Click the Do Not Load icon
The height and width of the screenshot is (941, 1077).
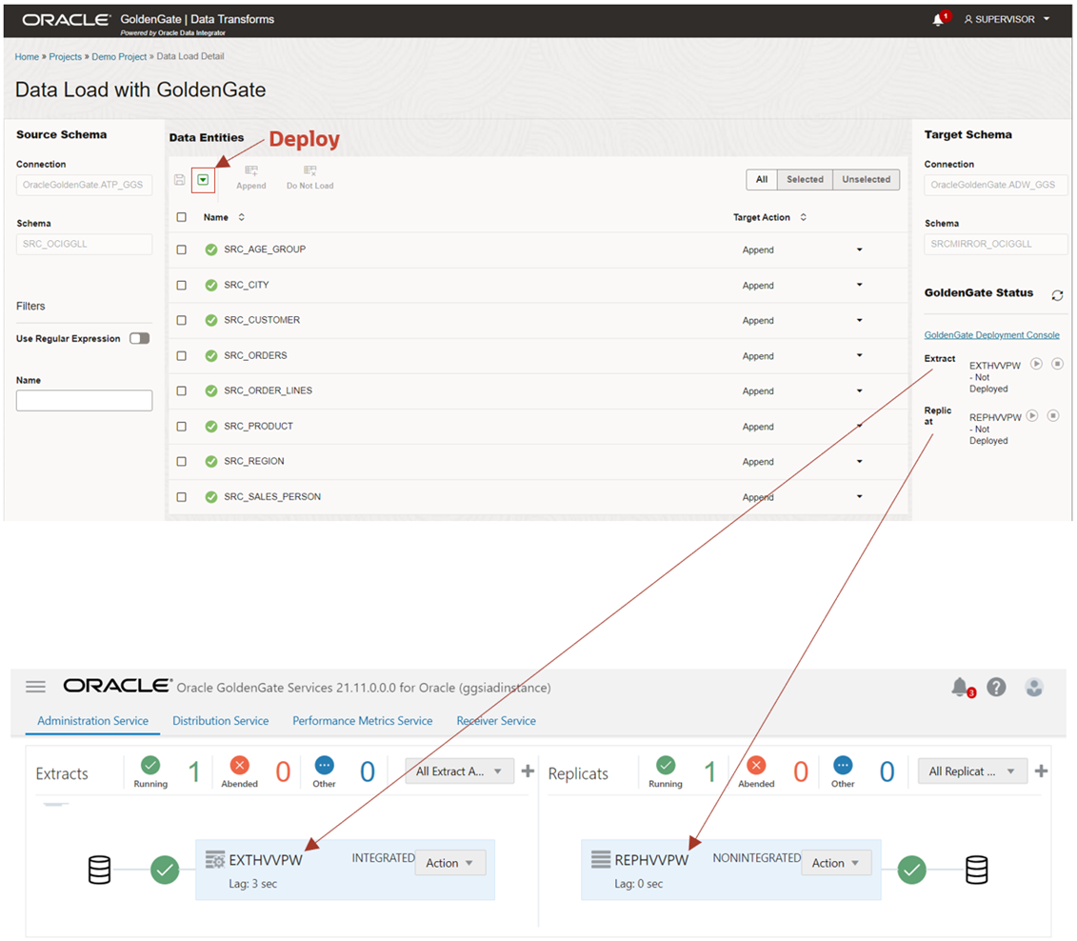coord(309,173)
